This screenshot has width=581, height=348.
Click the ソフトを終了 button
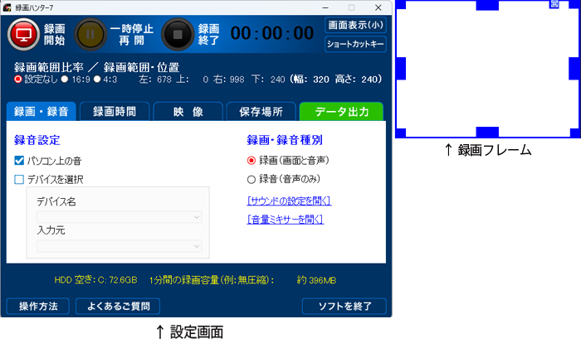344,307
